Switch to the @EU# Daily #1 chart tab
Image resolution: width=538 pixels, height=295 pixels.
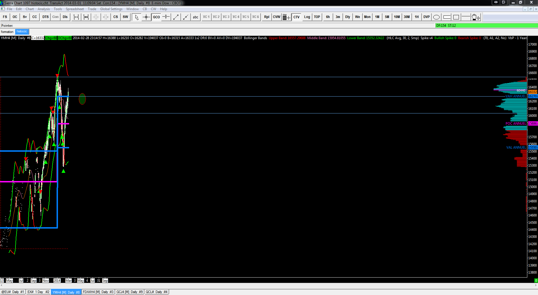pyautogui.click(x=13, y=292)
